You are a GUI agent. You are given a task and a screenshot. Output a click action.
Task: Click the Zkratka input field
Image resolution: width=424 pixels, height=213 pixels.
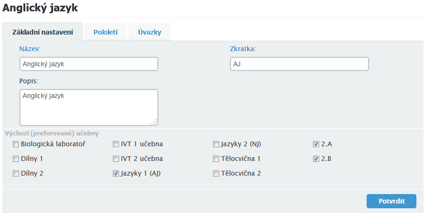click(299, 64)
